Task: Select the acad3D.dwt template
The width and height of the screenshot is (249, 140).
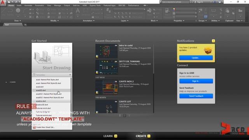Action: (41, 90)
